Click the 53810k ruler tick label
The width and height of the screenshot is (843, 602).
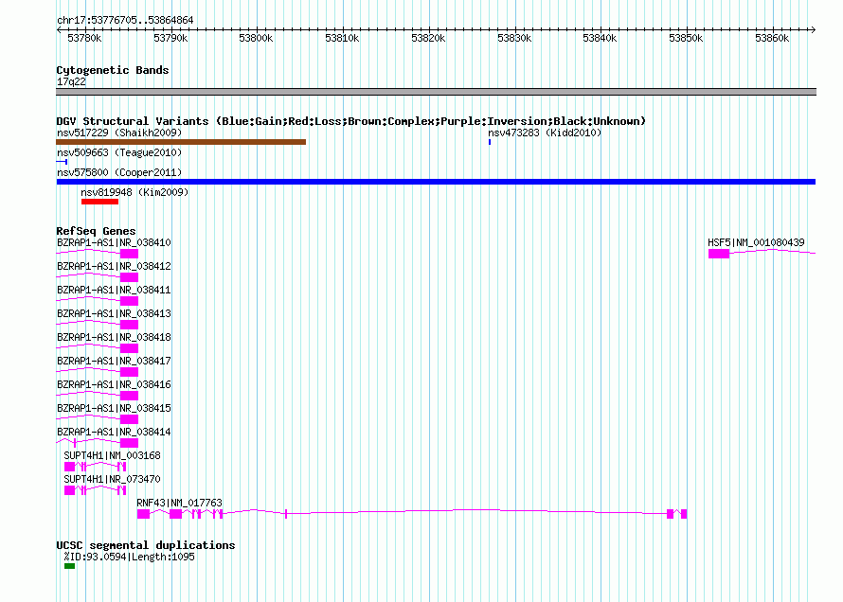pos(342,38)
